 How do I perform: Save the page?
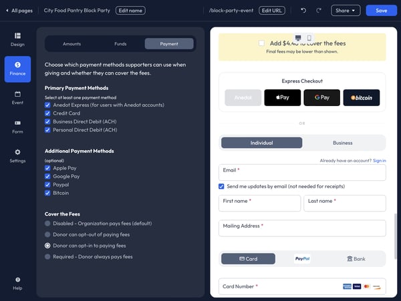click(x=382, y=11)
